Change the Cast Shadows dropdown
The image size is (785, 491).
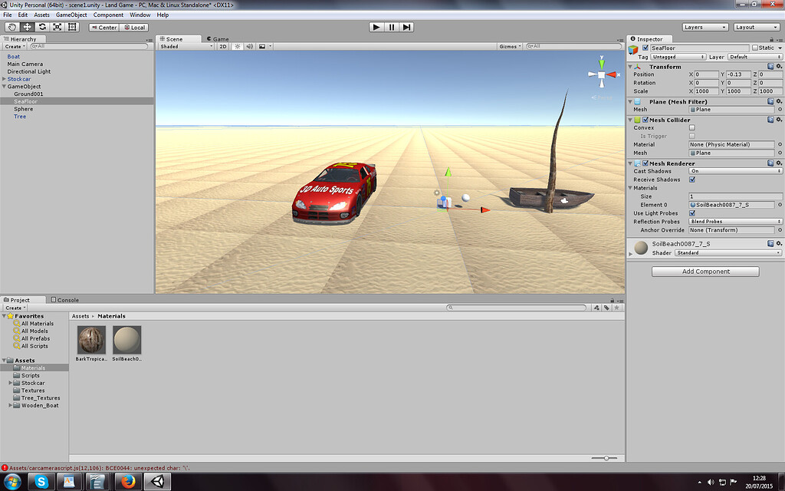tap(736, 170)
